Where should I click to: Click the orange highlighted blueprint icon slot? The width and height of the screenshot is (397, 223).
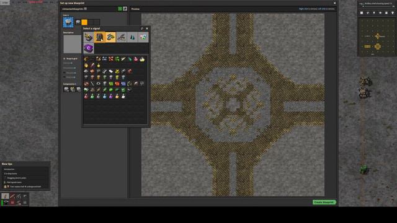coord(84,22)
